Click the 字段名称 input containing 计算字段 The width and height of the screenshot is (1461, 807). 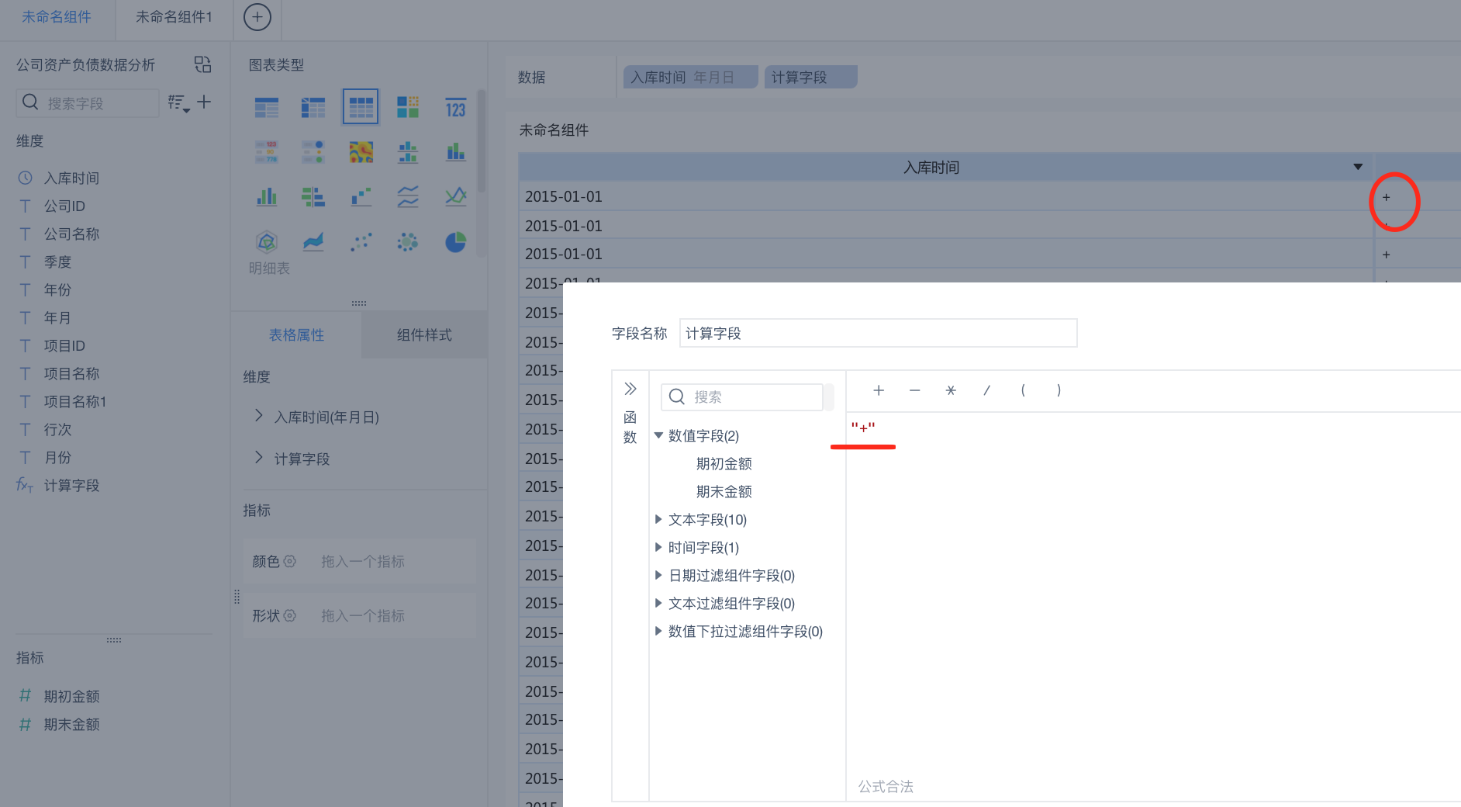click(878, 333)
